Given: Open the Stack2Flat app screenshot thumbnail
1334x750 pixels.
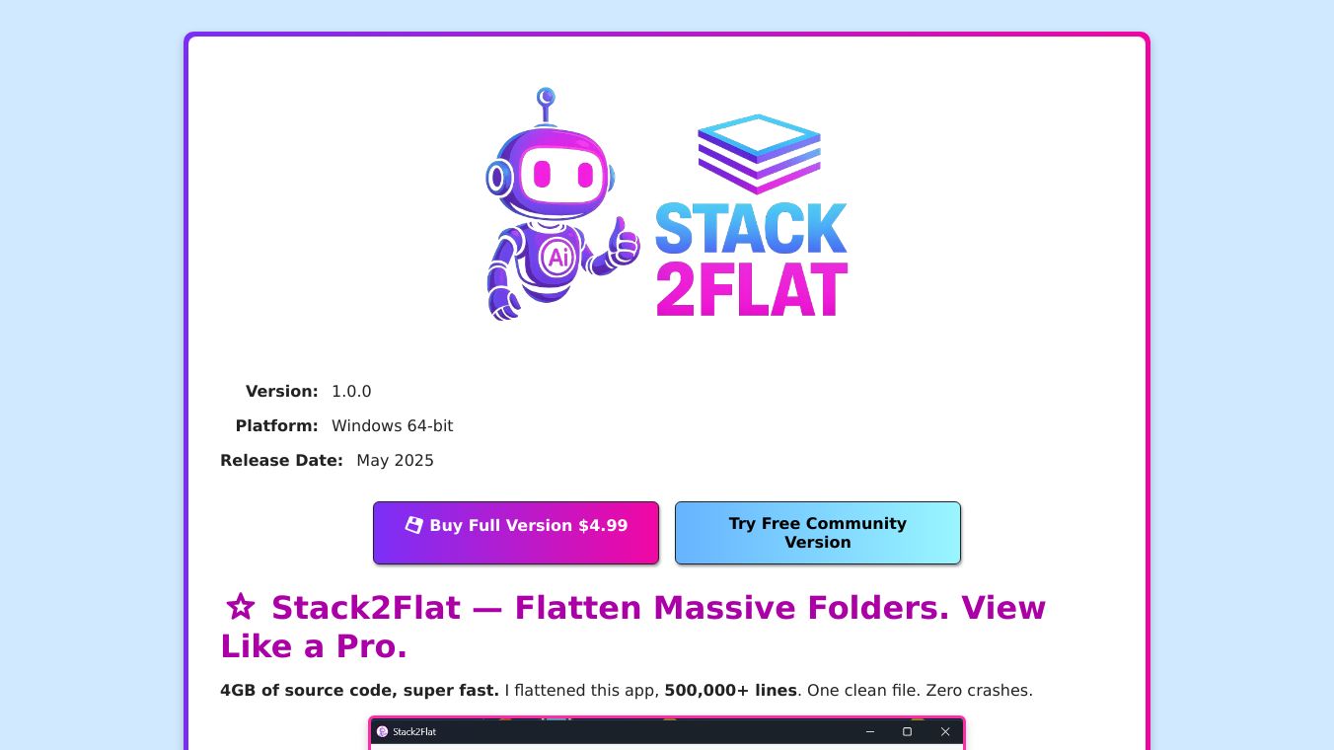Looking at the screenshot, I should coord(667,733).
